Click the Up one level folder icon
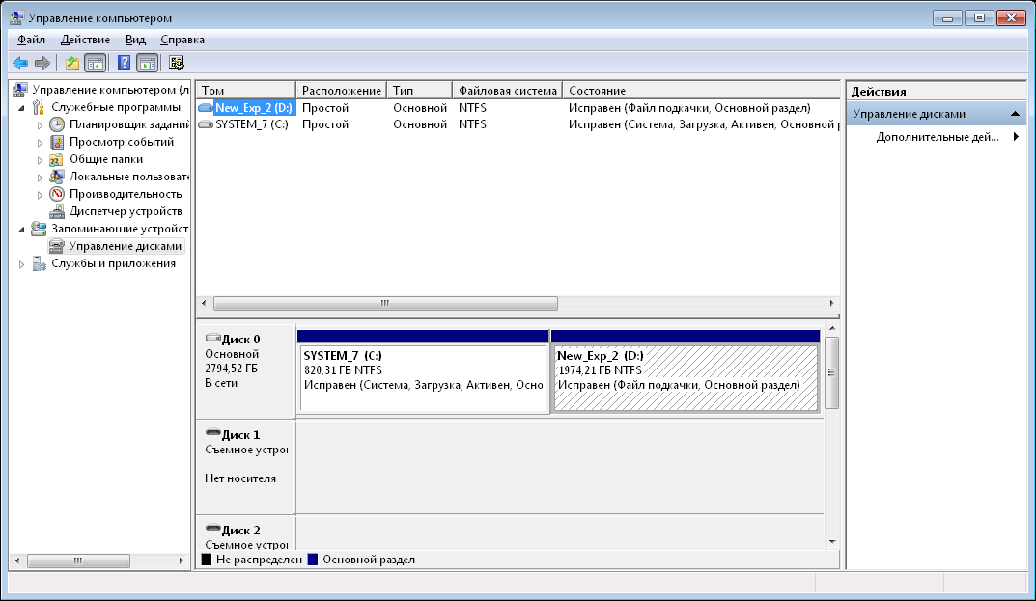Image resolution: width=1036 pixels, height=601 pixels. pyautogui.click(x=72, y=64)
